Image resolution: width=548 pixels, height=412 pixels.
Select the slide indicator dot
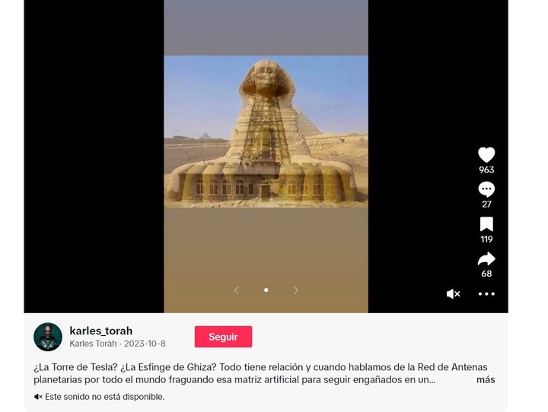pos(266,290)
